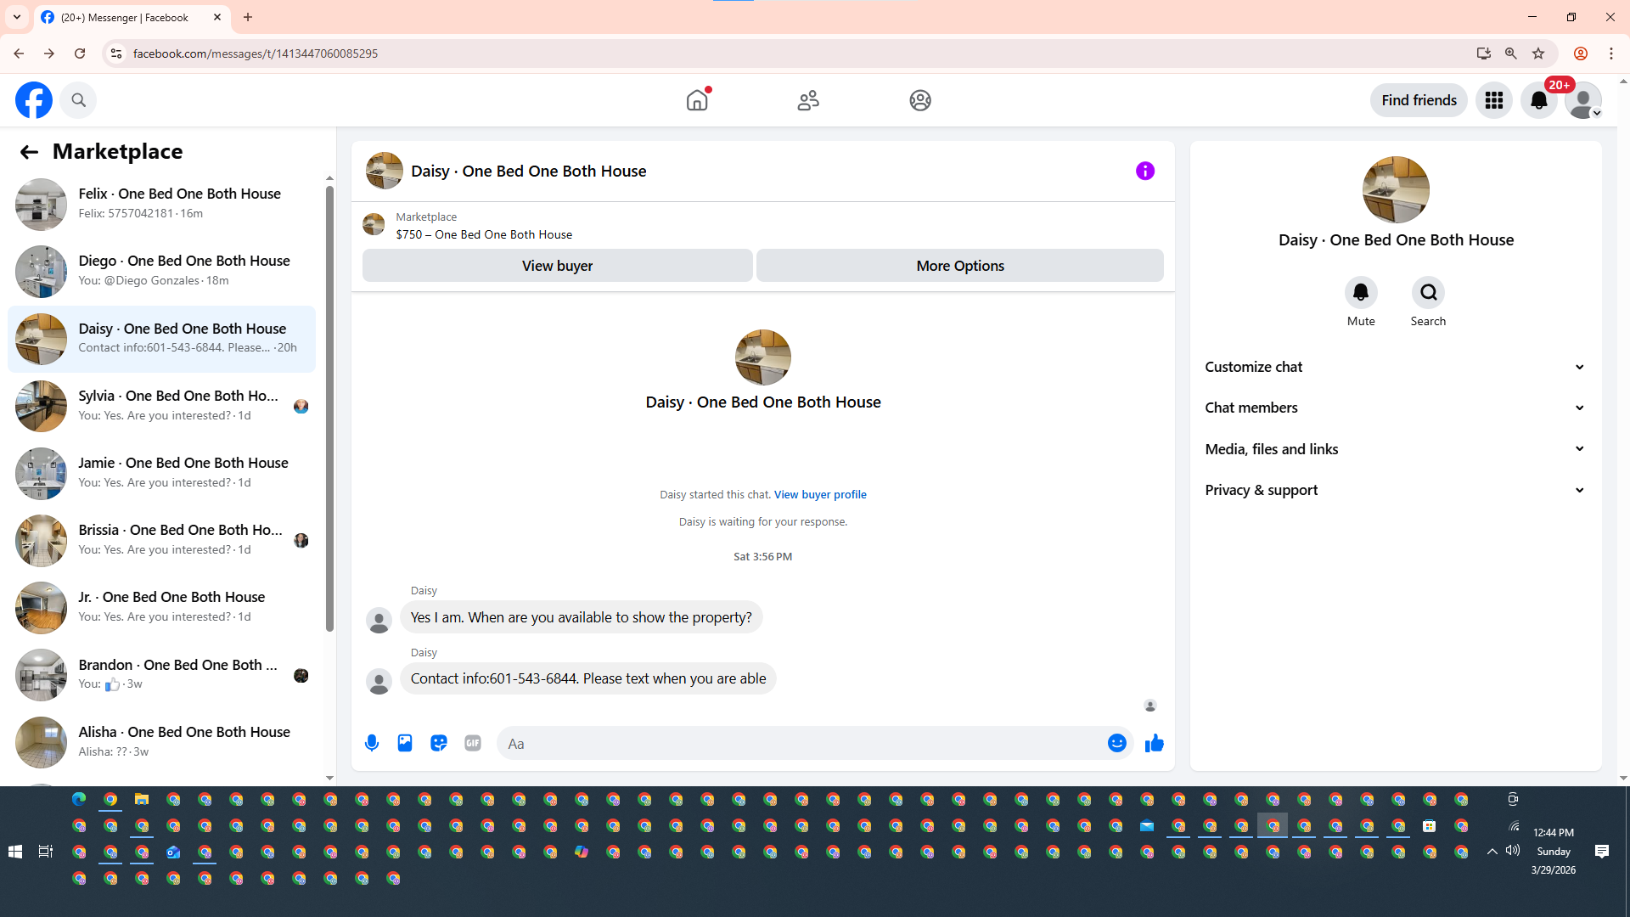
Task: Click the conversation list scrollbar
Action: (329, 408)
